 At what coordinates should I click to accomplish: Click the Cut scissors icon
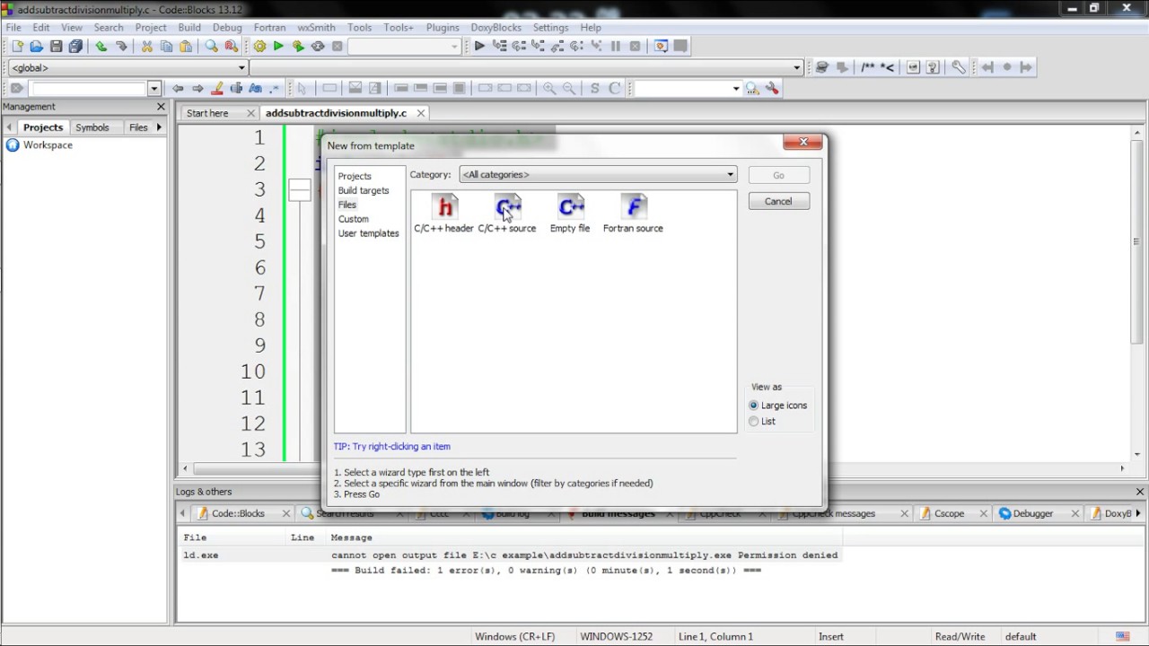tap(147, 47)
